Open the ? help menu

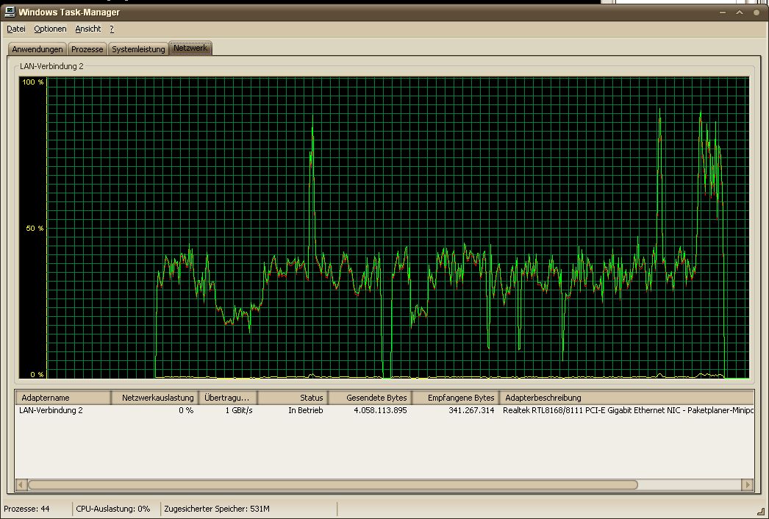[x=112, y=29]
